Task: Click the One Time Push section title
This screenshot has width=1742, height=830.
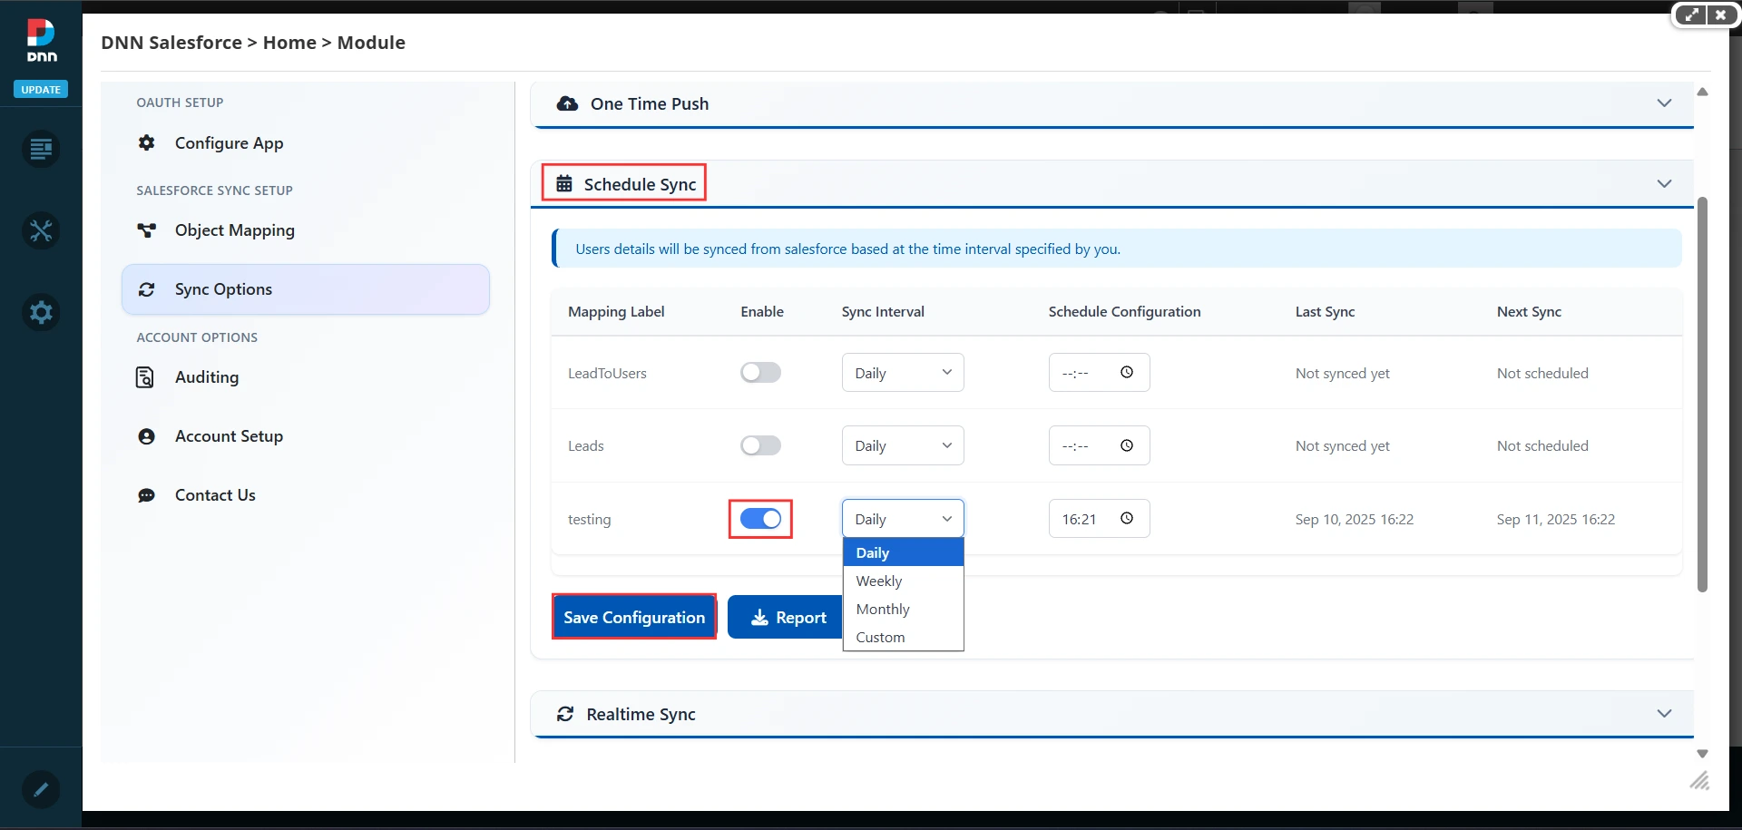Action: (x=650, y=103)
